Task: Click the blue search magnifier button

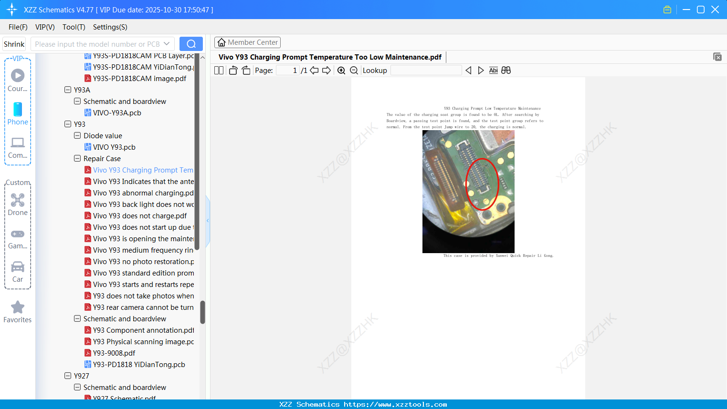Action: [x=191, y=44]
